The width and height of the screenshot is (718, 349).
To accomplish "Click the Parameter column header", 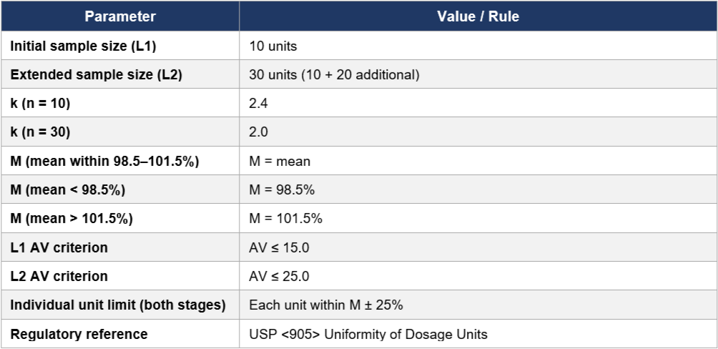I will pos(120,16).
